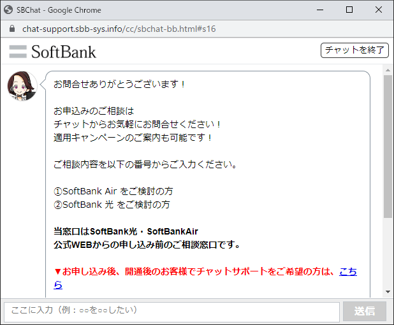Screen dimensions: 394x325
Task: Click the globe icon in title bar
Action: pyautogui.click(x=8, y=10)
